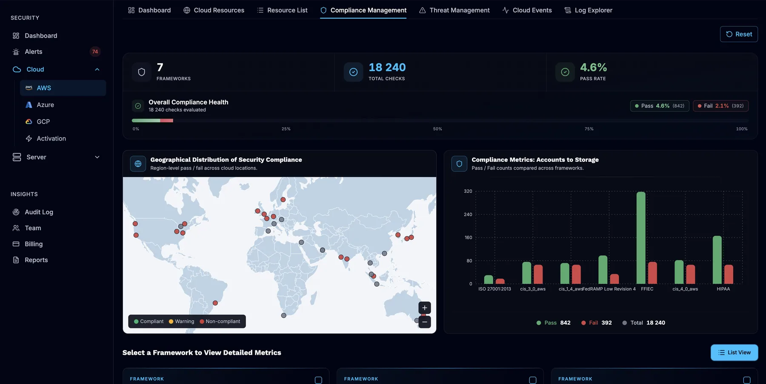
Task: Toggle the Total series in chart legend
Action: [643, 323]
